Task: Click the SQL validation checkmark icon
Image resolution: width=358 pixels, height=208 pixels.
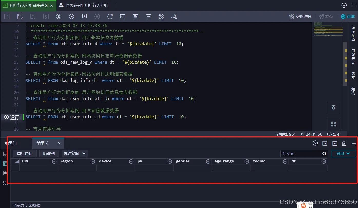Action: tap(123, 16)
